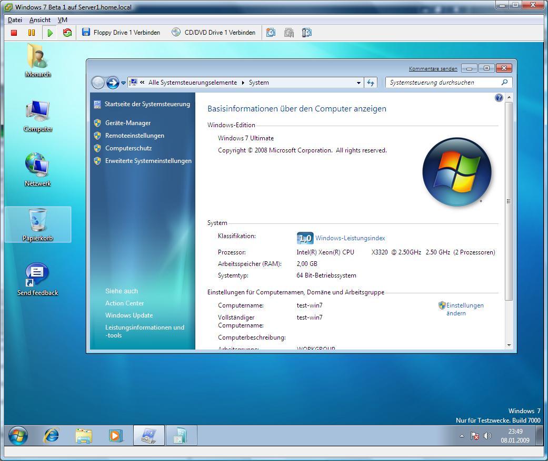Connect CD/DVD Drive 1

213,33
